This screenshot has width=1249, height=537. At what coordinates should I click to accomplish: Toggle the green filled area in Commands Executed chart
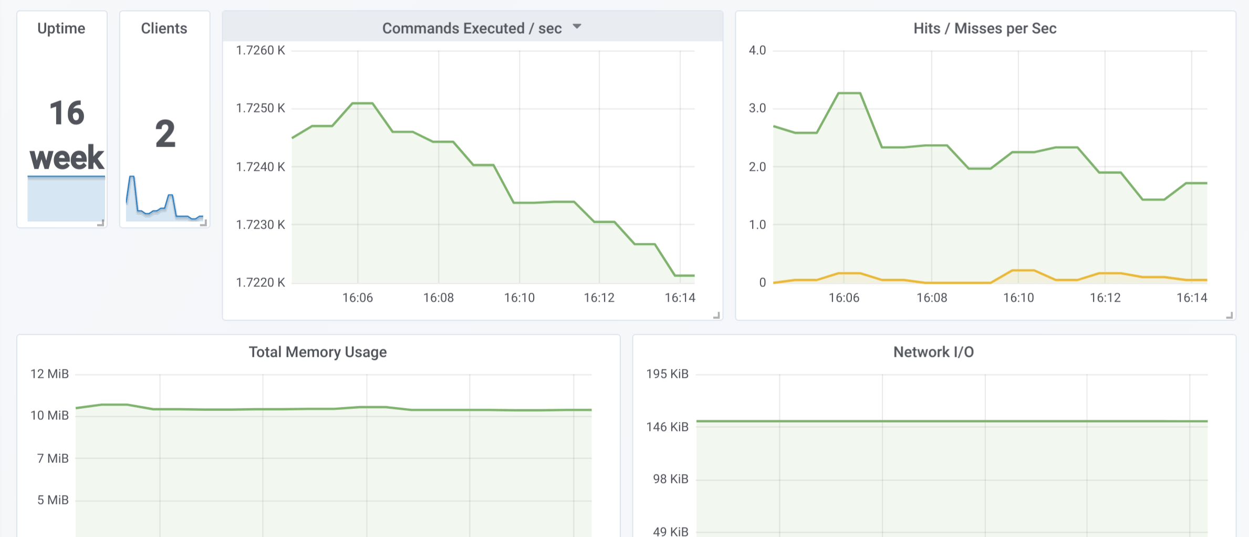pyautogui.click(x=420, y=210)
